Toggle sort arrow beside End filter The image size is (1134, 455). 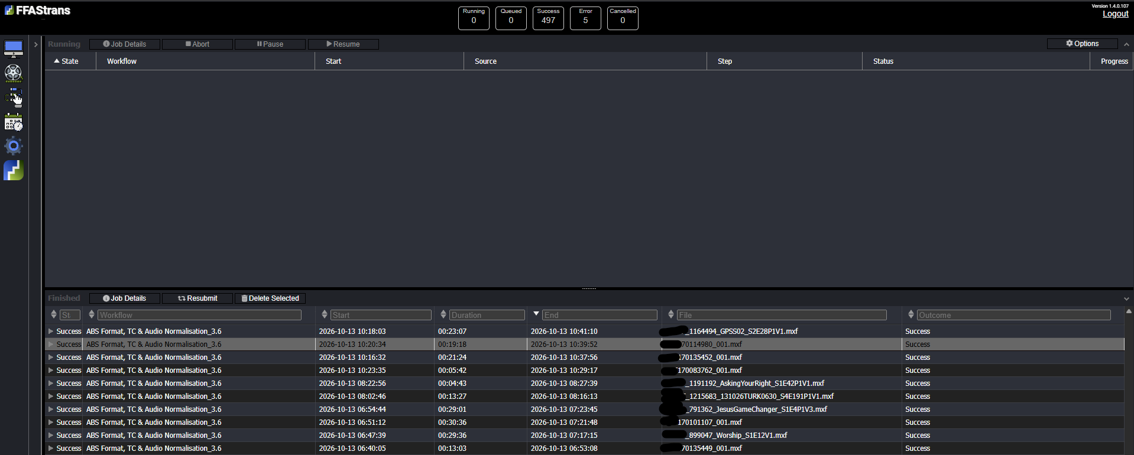pos(536,314)
